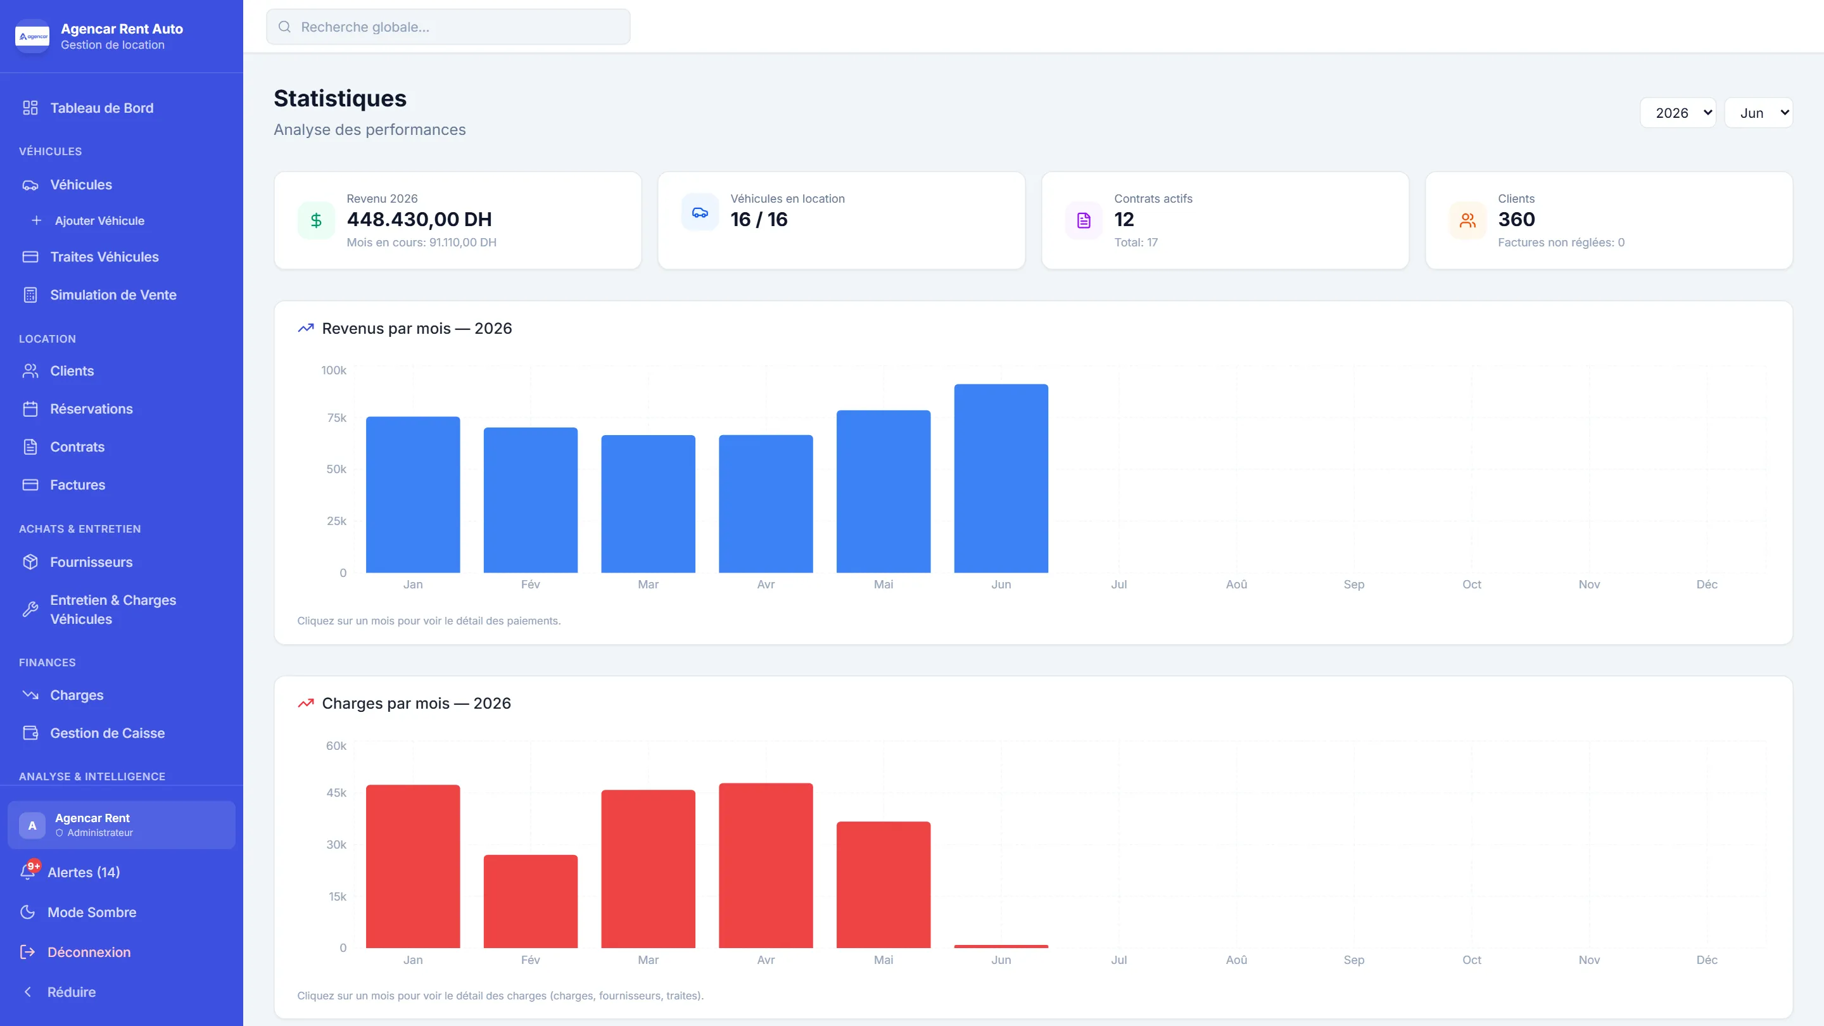This screenshot has height=1026, width=1824.
Task: Click the purple document icon on Contrats actifs card
Action: pyautogui.click(x=1084, y=220)
